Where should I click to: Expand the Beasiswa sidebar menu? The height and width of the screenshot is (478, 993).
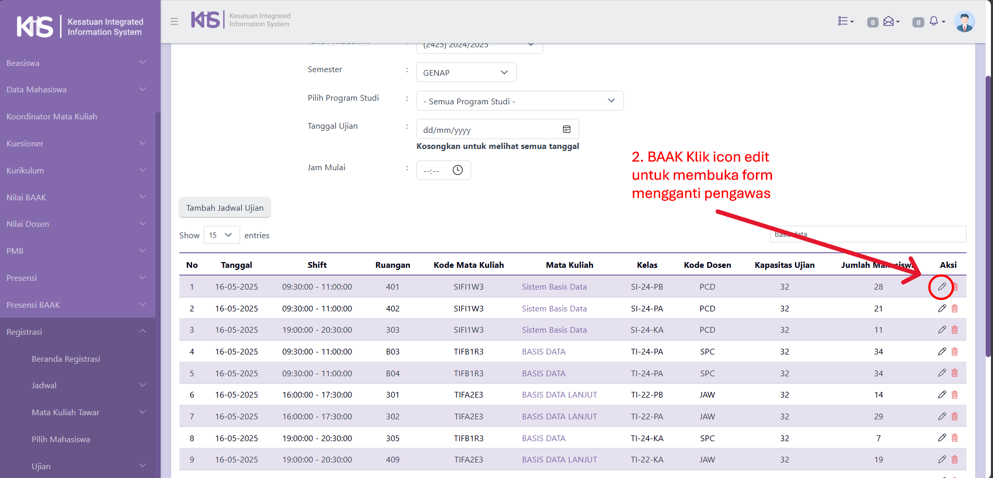(x=77, y=63)
